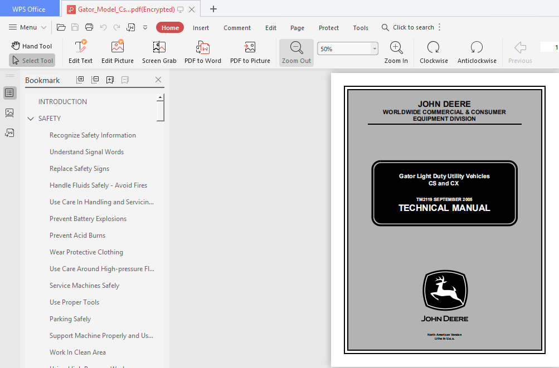This screenshot has height=368, width=559.
Task: Click the Click to search field
Action: (408, 27)
